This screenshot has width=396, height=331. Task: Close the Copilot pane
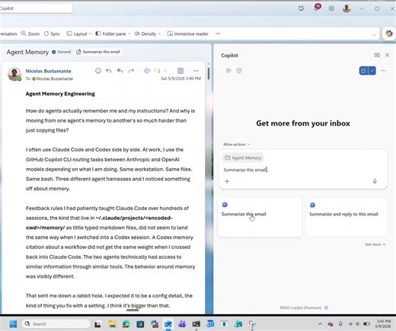[x=388, y=55]
